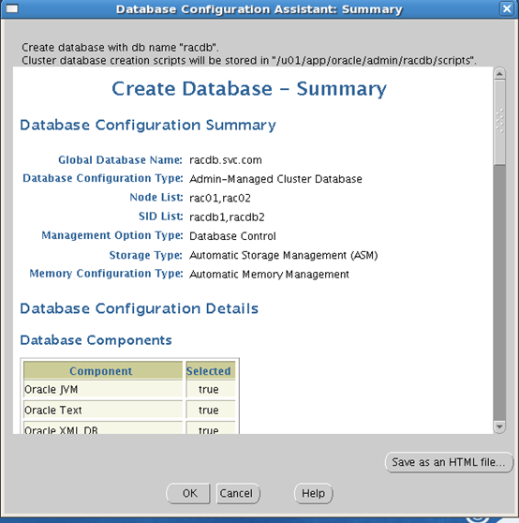The height and width of the screenshot is (523, 519).
Task: Select the 'Oracle JVM' table cell
Action: click(103, 390)
